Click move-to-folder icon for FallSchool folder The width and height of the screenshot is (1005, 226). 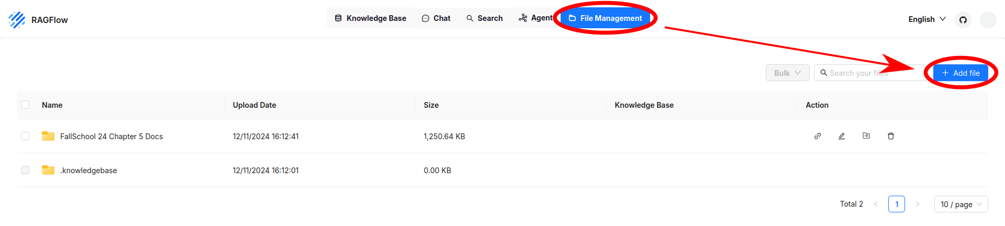point(866,136)
